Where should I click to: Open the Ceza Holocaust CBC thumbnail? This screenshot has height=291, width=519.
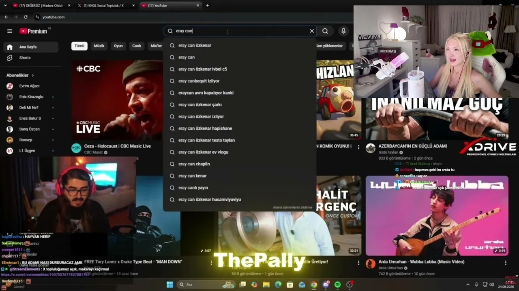tap(117, 99)
